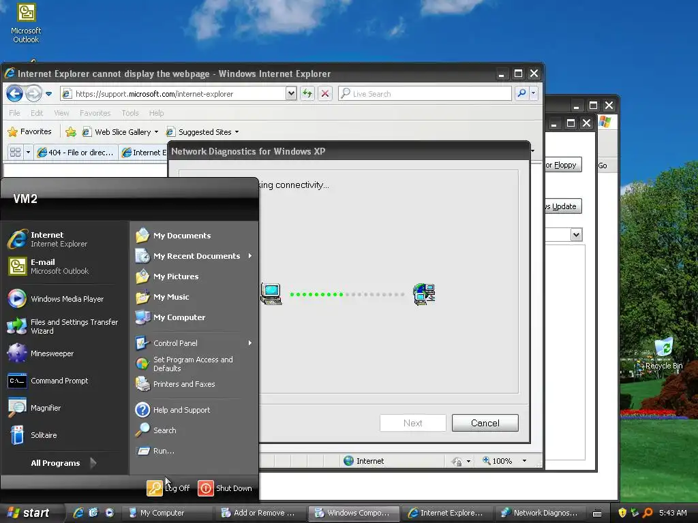Open the Favorites center button
698x523 pixels.
click(29, 131)
